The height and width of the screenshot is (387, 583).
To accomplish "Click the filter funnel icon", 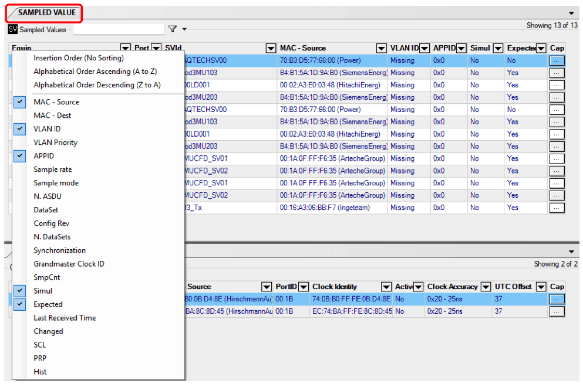I will pyautogui.click(x=172, y=29).
